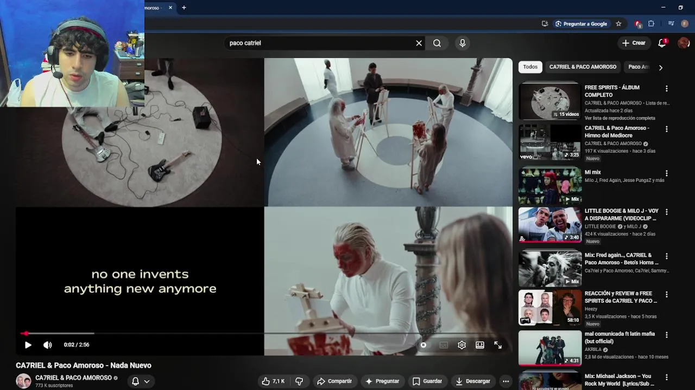Mute the video with the speaker icon
695x390 pixels.
click(48, 345)
